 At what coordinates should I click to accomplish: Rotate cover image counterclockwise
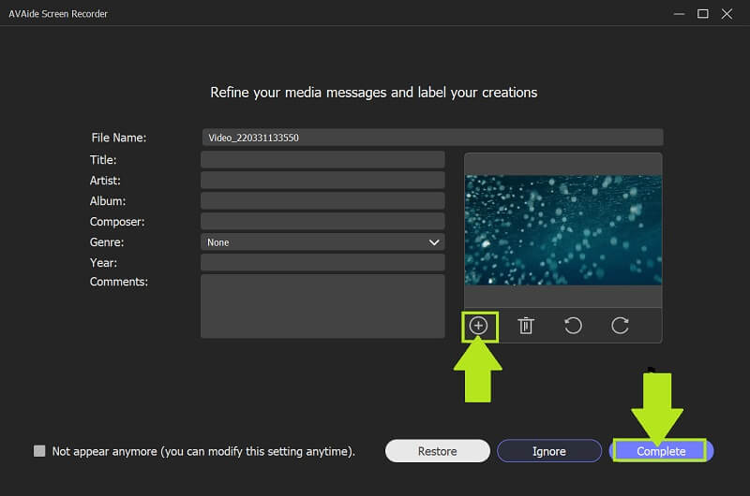573,326
